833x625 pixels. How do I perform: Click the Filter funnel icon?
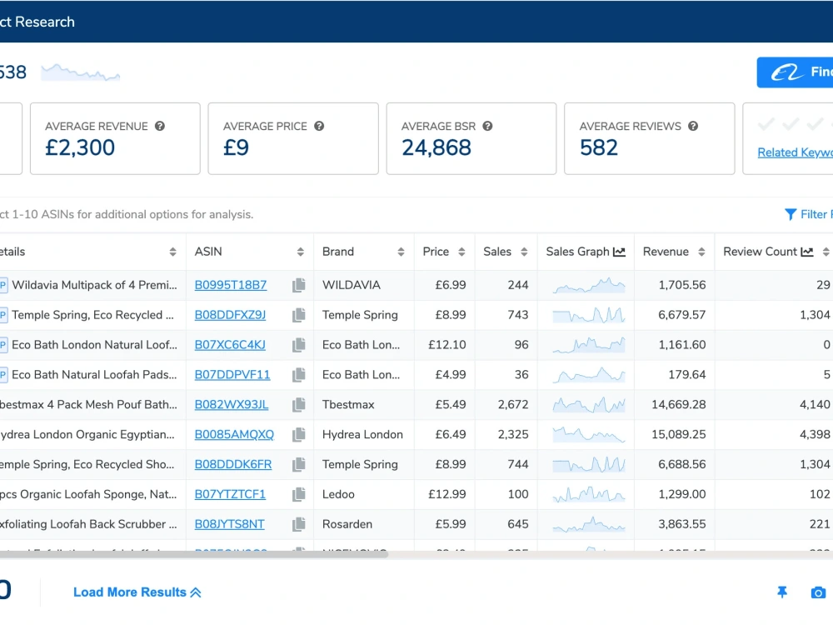pos(791,214)
